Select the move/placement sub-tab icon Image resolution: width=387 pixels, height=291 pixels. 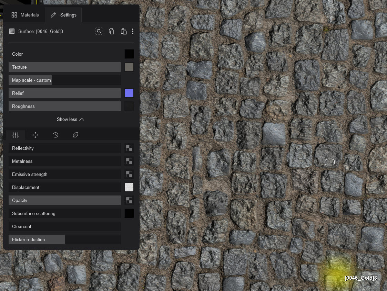(x=35, y=135)
